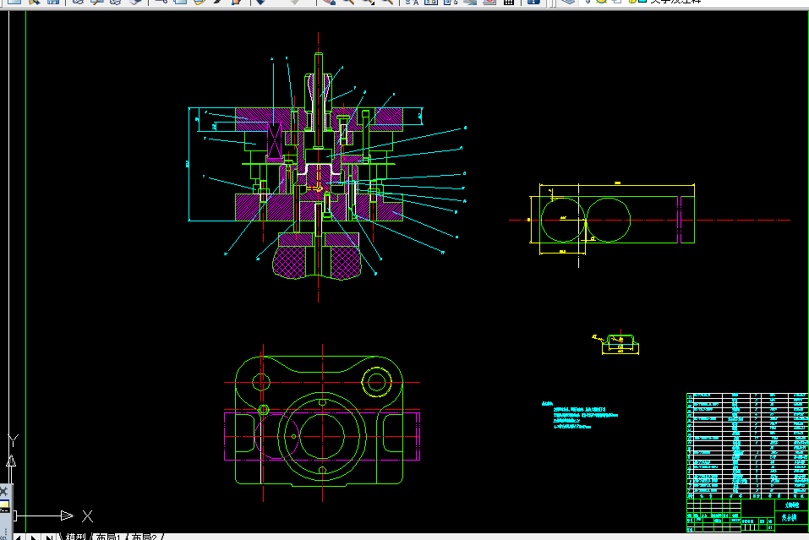Close the docked palette with X icon

click(3, 491)
